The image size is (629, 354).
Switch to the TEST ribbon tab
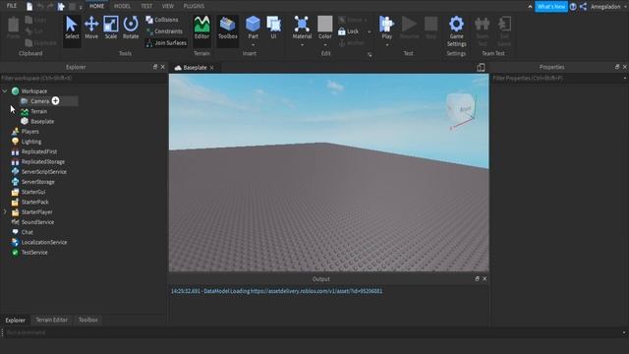point(146,6)
